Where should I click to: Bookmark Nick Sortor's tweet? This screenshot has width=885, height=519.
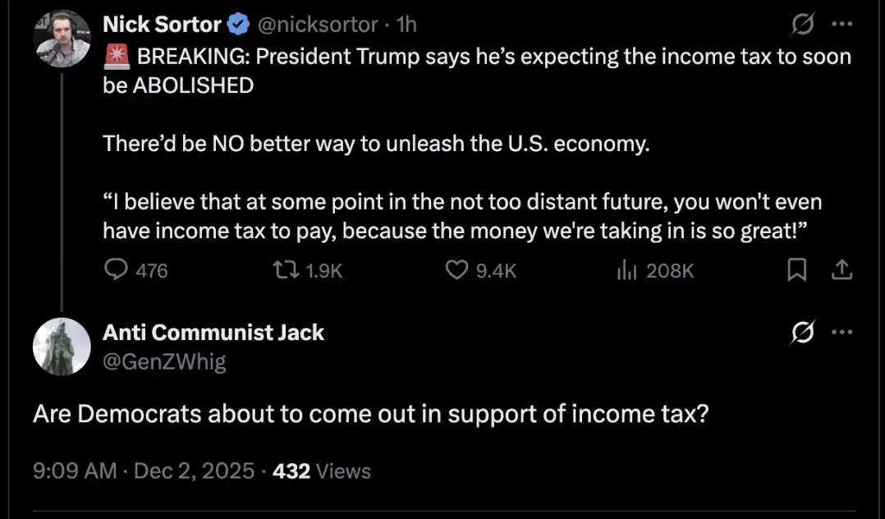click(x=796, y=269)
